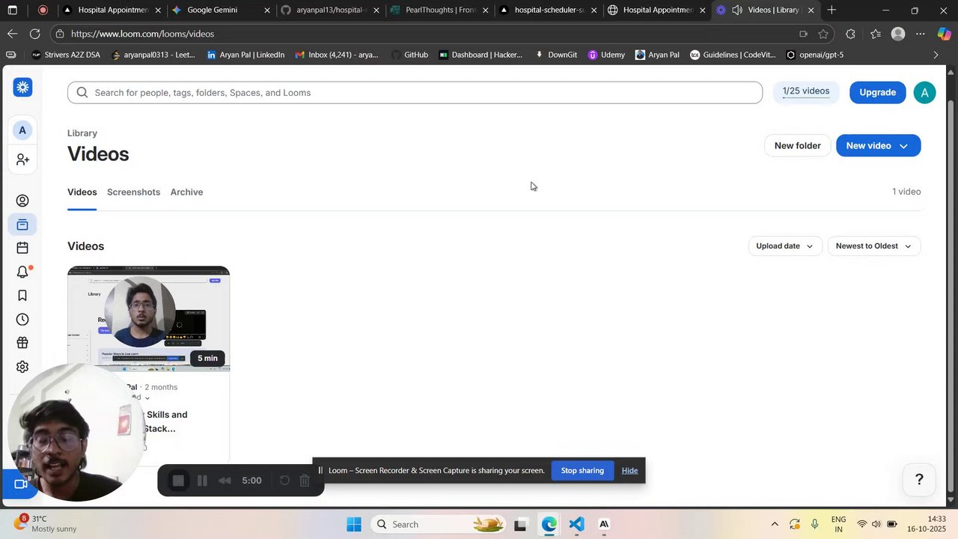Open the Upload date sort dropdown
Screen dimensions: 958x539
click(x=785, y=246)
